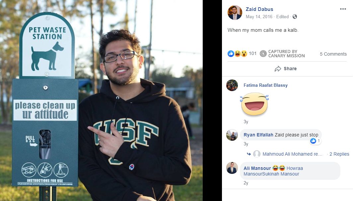Click the 3y timestamp under Fatima's comment
The height and width of the screenshot is (201, 353).
click(x=246, y=122)
